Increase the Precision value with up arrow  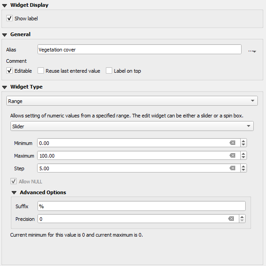[242, 217]
